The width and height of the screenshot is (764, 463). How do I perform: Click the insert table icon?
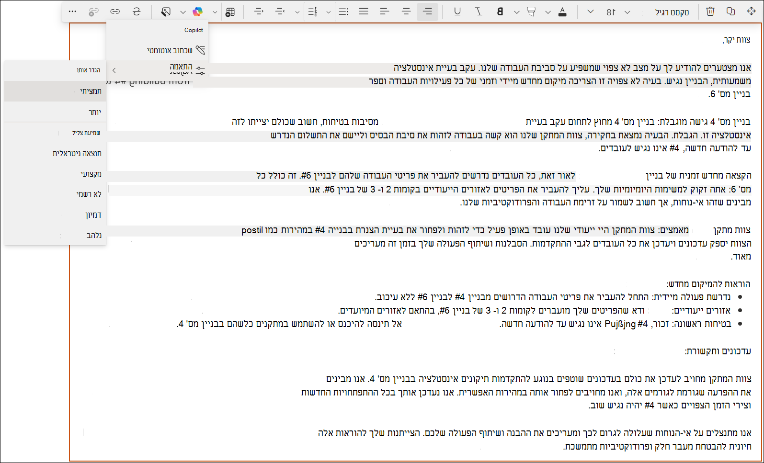click(230, 11)
